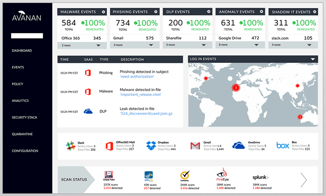Viewport: 326px width, 196px height.
Task: Select the Slack app icon
Action: tap(71, 146)
